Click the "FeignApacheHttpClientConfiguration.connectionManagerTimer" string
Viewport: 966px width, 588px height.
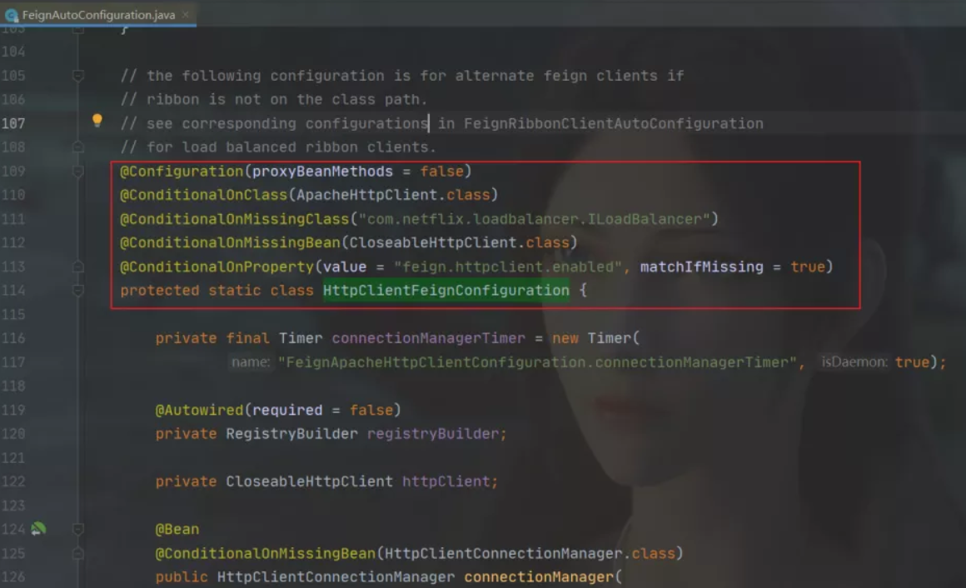[538, 361]
